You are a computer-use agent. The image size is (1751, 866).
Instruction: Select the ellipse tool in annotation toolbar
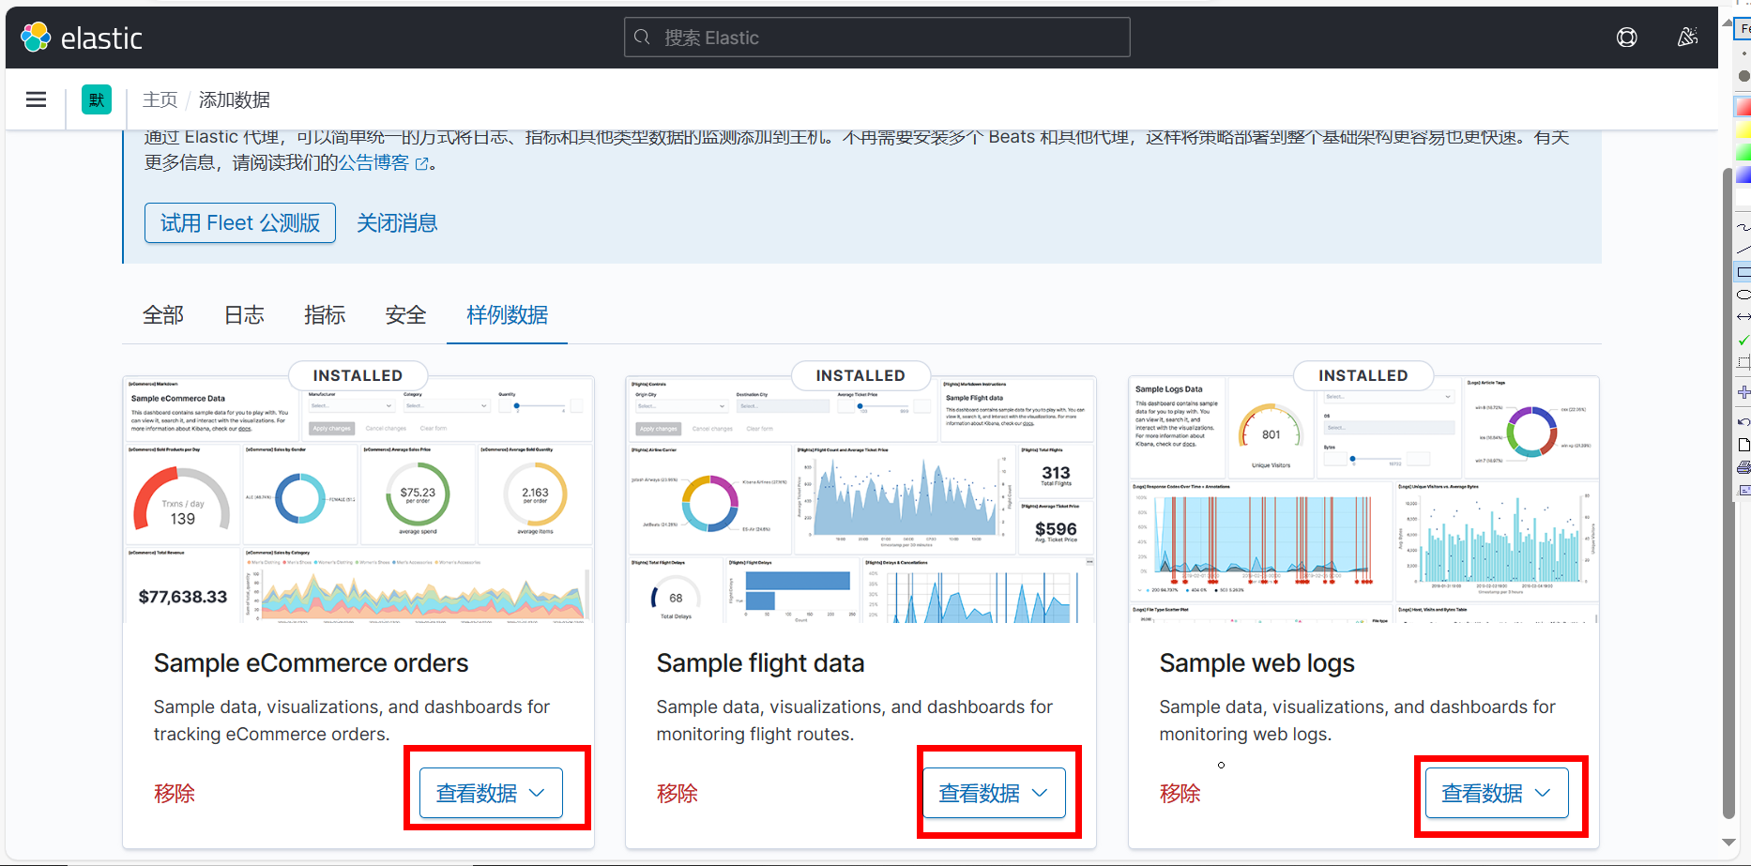click(1743, 295)
